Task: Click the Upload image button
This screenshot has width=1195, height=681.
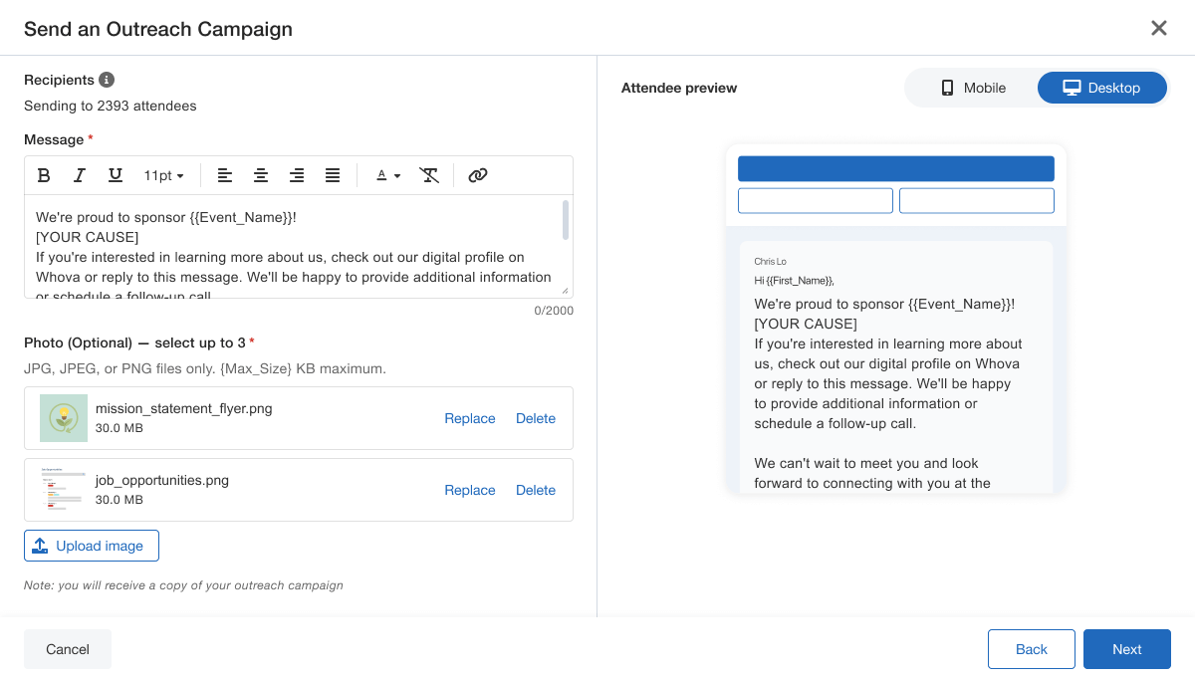Action: coord(92,546)
